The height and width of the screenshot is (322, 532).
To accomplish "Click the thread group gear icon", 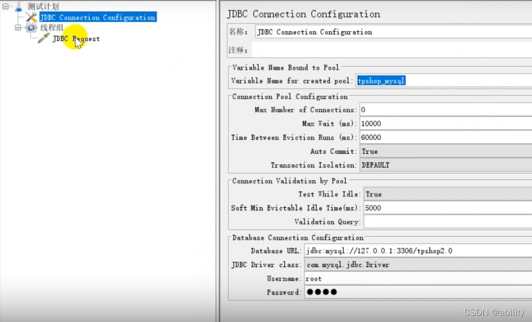I will 31,28.
